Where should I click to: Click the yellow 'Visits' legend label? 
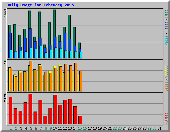pos(166,72)
